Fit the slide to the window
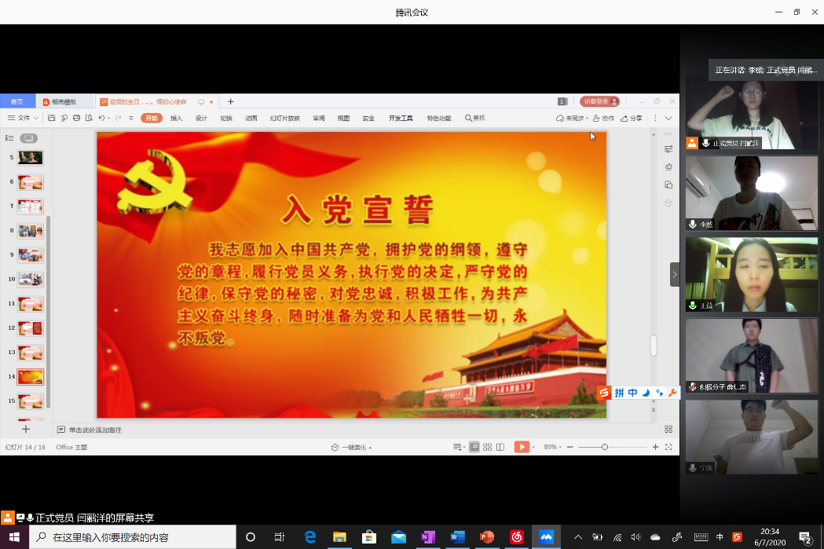This screenshot has height=549, width=824. [x=668, y=447]
